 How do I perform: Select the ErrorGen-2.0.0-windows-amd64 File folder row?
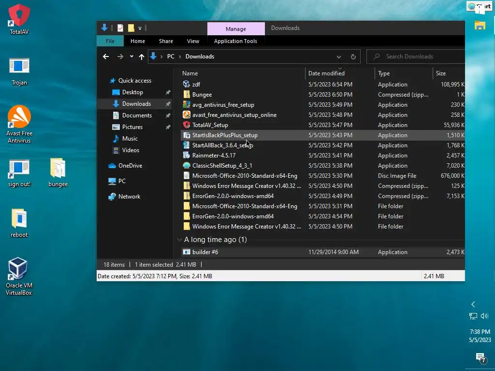[x=322, y=216]
